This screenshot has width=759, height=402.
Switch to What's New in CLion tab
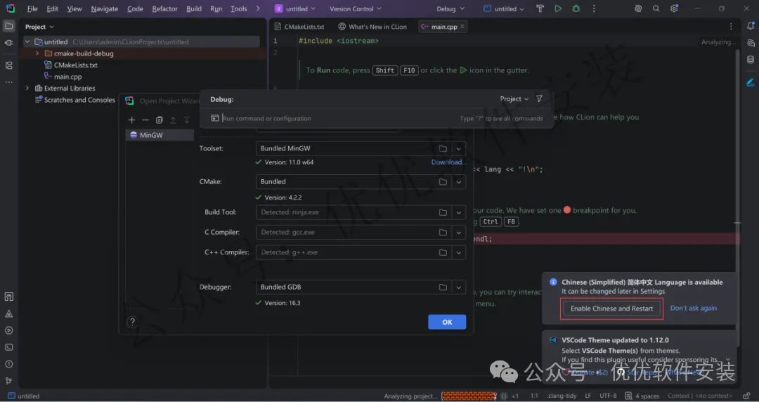pos(372,27)
